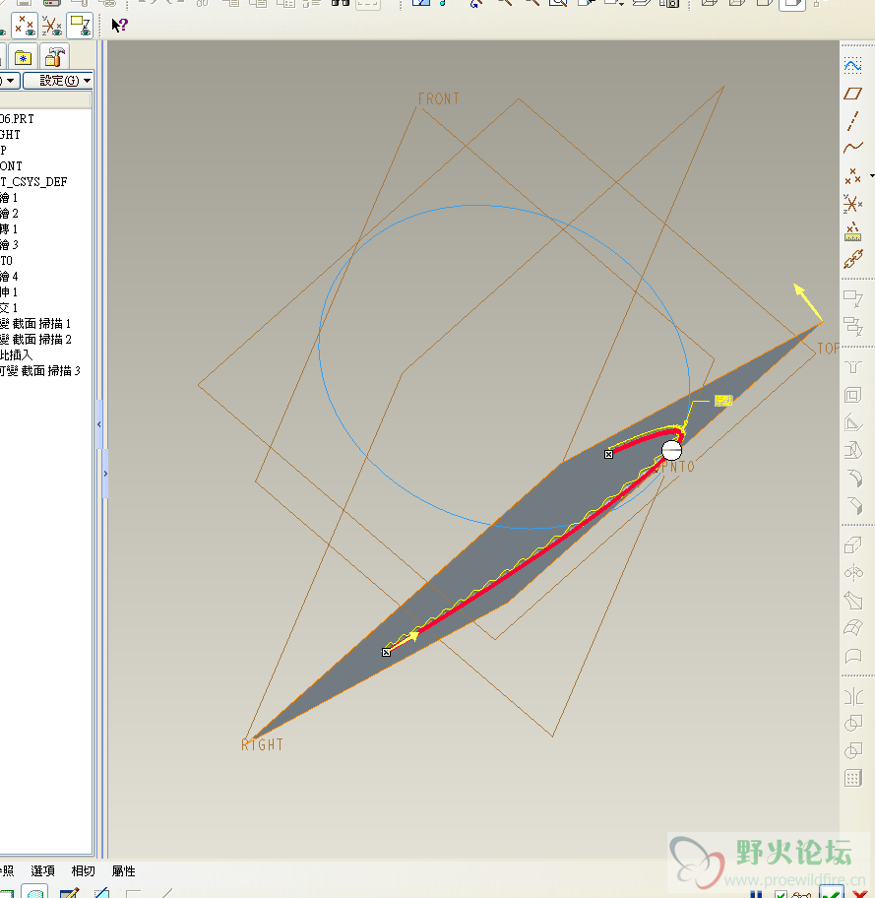875x898 pixels.
Task: Click the 此插入 insert-here marker
Action: pyautogui.click(x=17, y=355)
